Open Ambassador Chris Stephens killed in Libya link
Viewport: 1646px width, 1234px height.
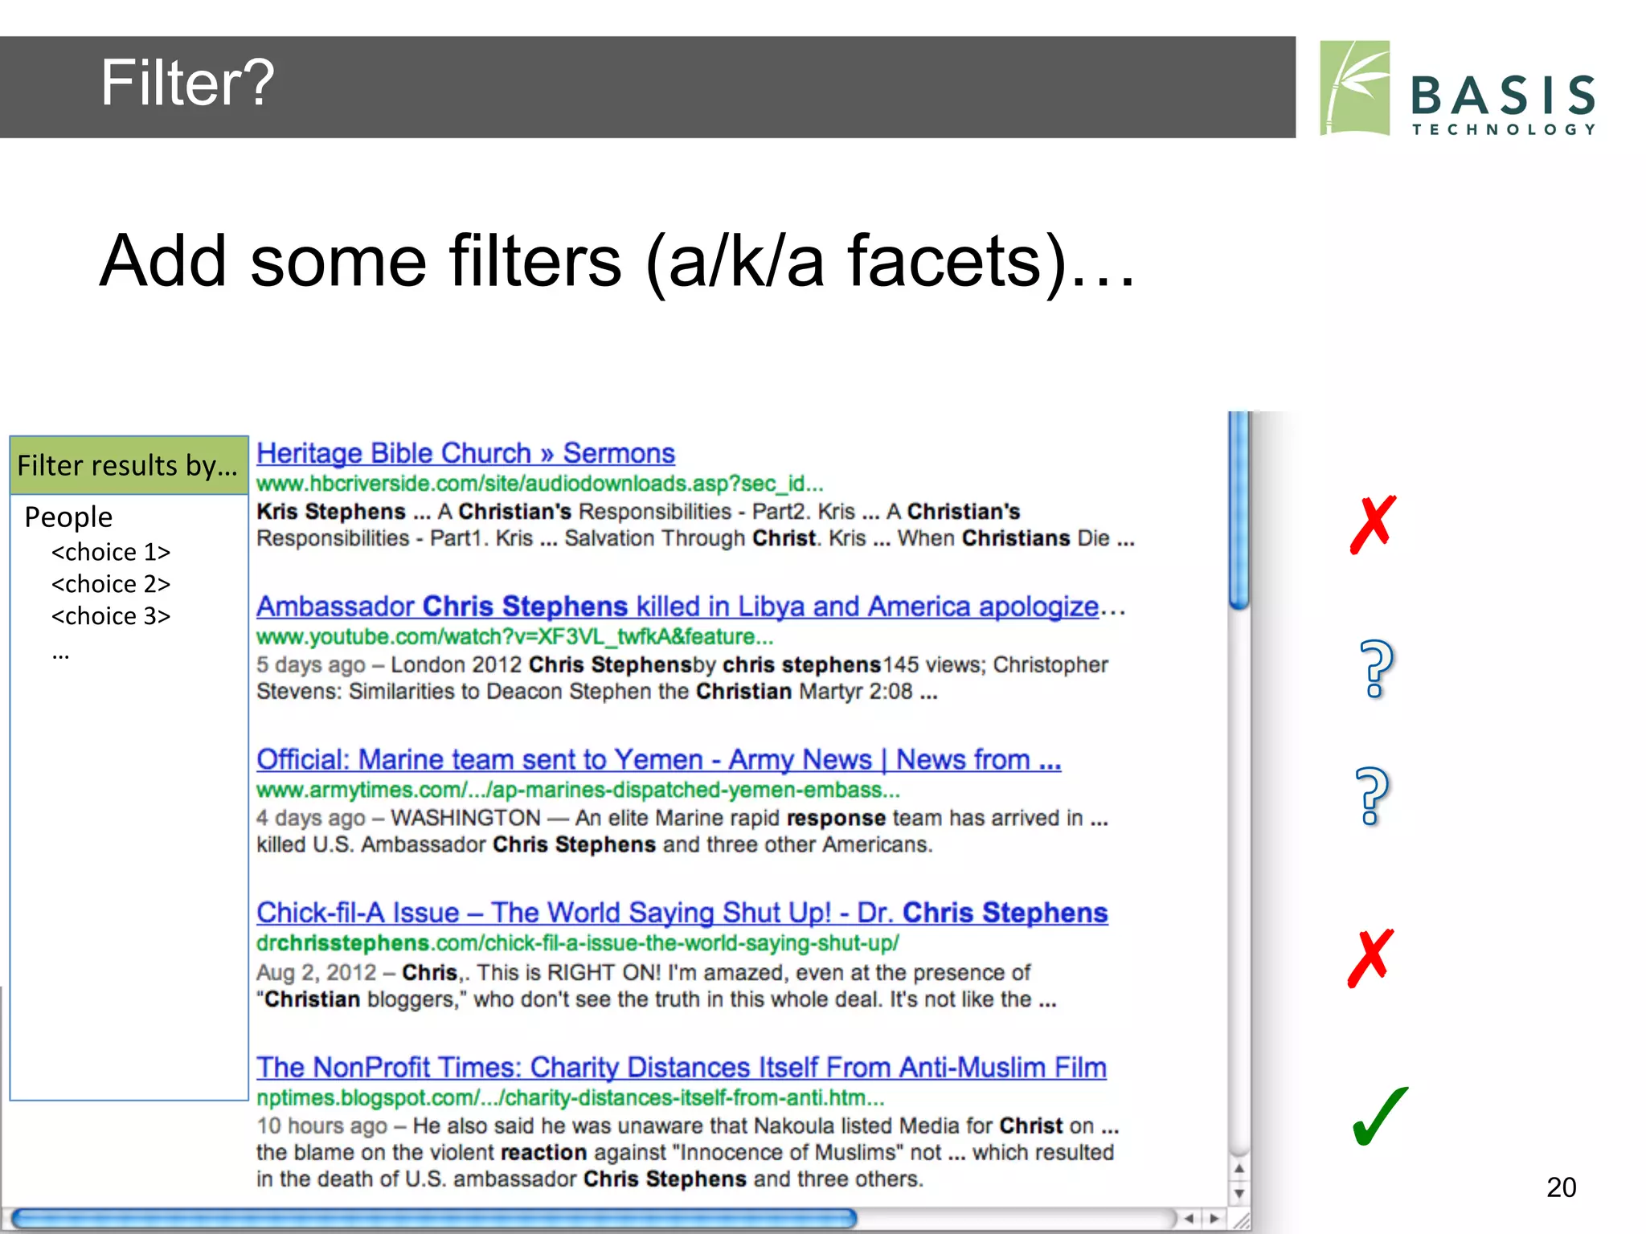[x=690, y=606]
